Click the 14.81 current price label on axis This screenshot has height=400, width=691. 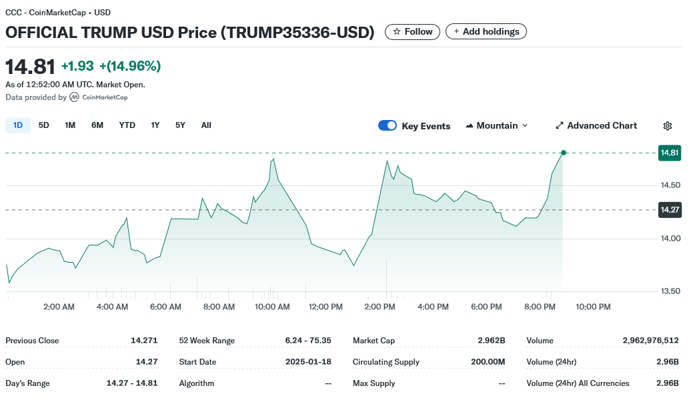pos(670,153)
